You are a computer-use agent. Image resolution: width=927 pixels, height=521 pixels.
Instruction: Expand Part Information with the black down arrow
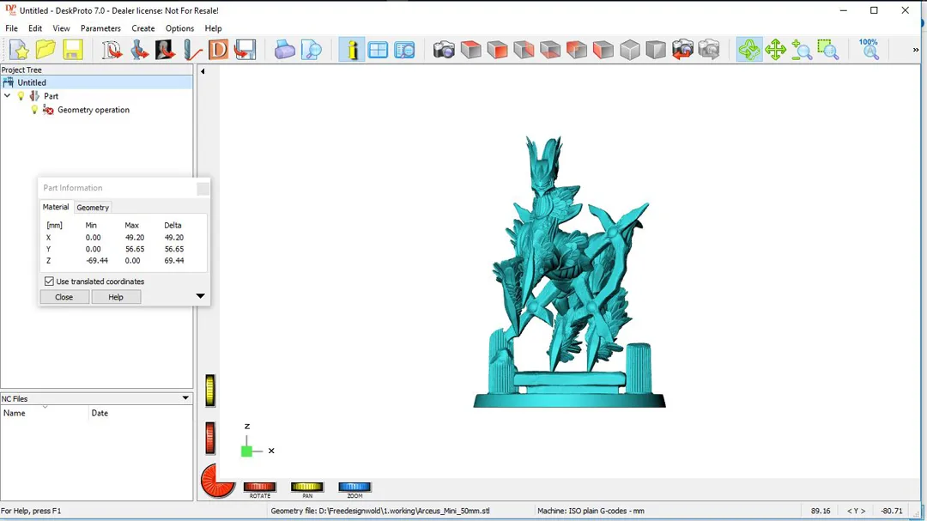coord(200,295)
